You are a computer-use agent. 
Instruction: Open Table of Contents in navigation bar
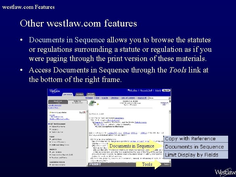coord(128,98)
